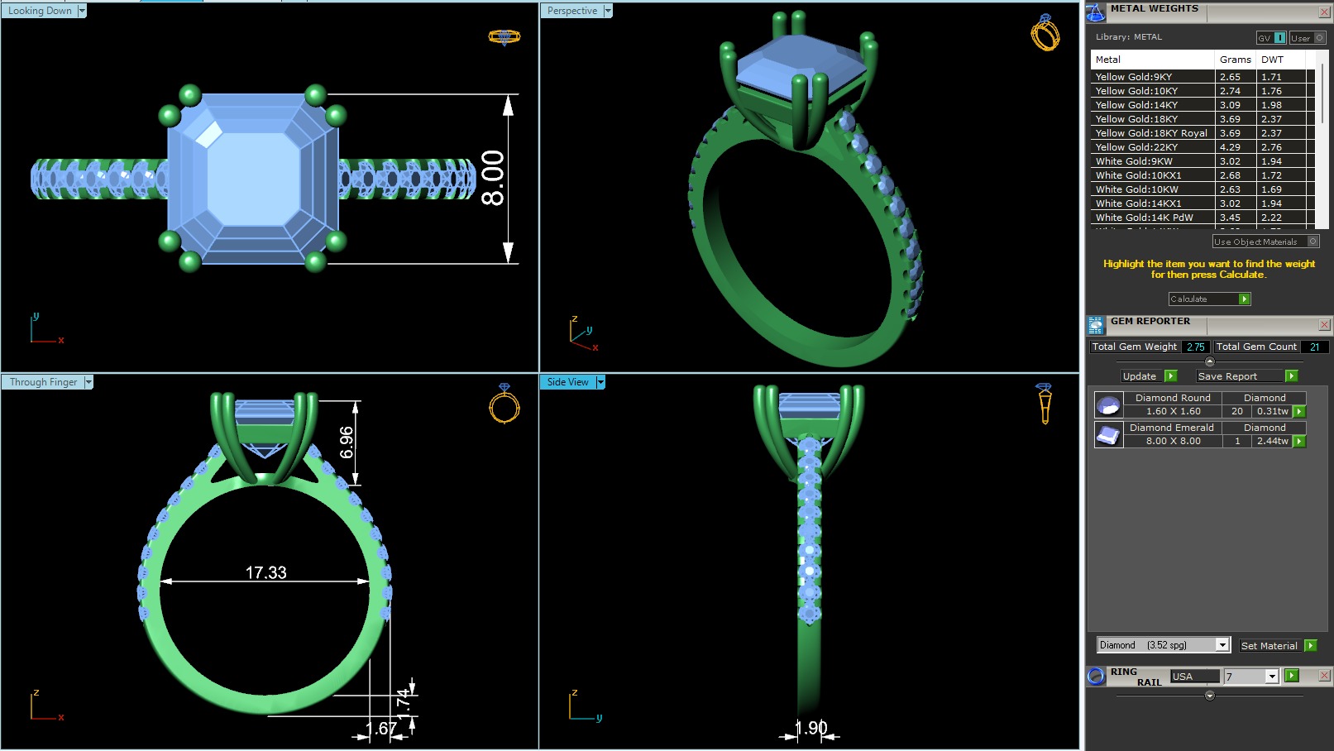
Task: Click the Total Gem Count value 21
Action: [1314, 347]
